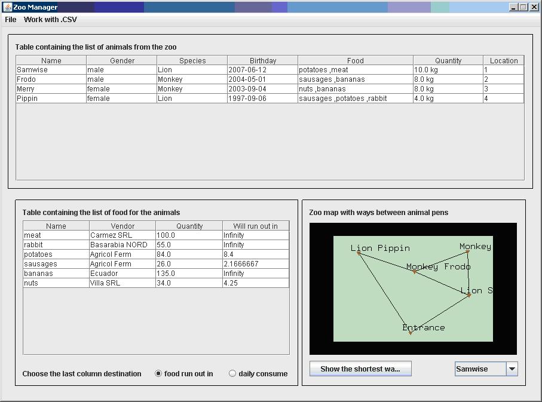
Task: Select the Lion Pippin marker on the zoo map
Action: (x=357, y=253)
